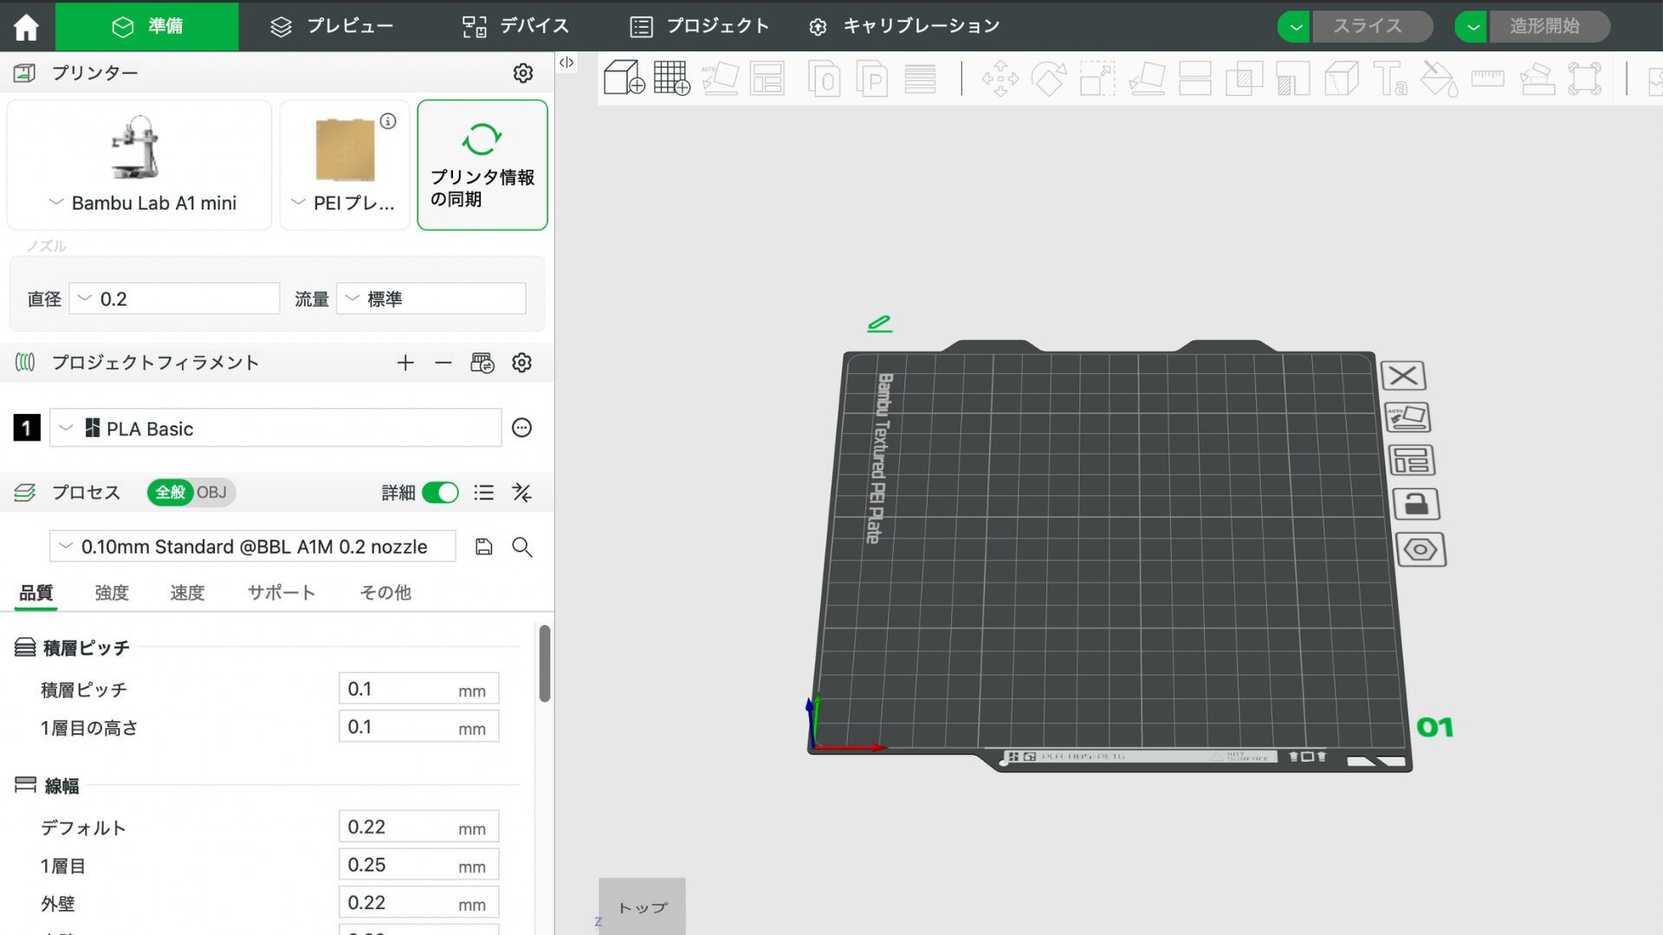Click the 積層ピッチ value field
The width and height of the screenshot is (1663, 935).
click(x=418, y=689)
